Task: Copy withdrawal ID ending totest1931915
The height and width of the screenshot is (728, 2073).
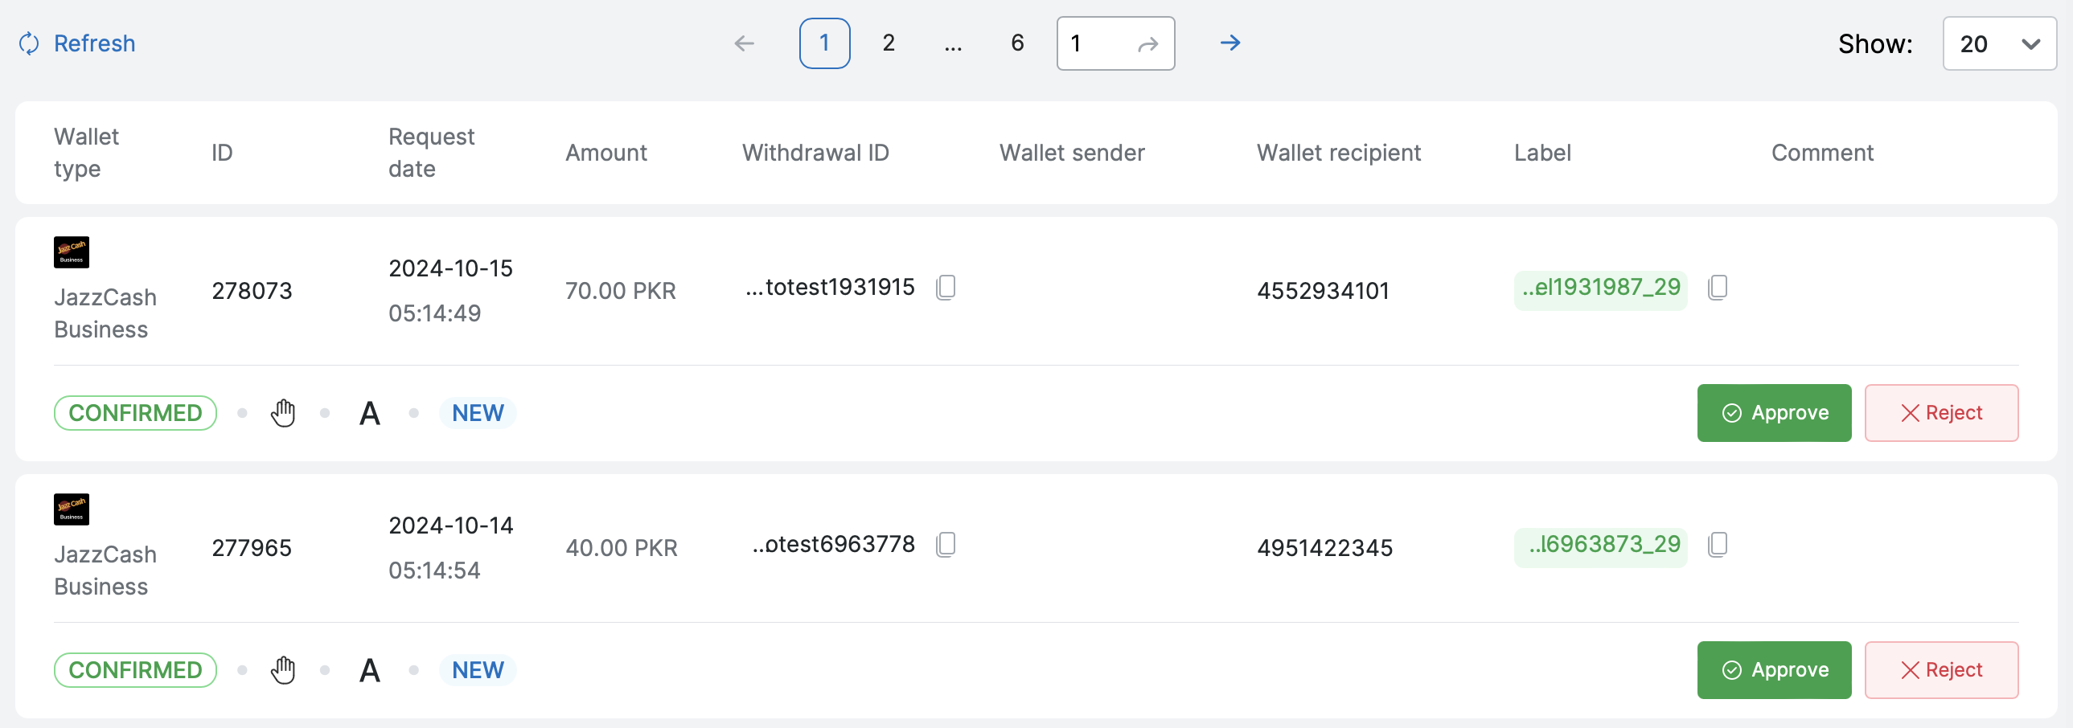Action: [x=946, y=287]
